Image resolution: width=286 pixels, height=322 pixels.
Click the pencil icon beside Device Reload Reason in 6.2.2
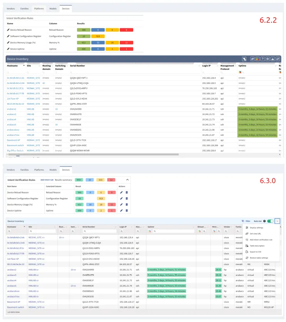[x=8, y=30]
